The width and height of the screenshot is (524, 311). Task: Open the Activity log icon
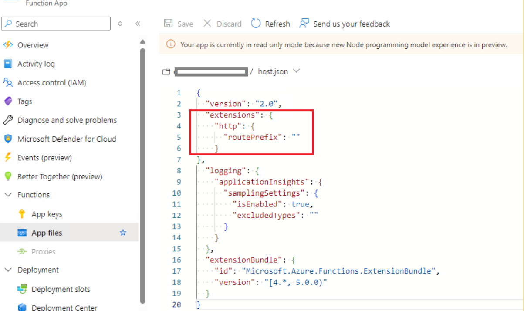8,64
